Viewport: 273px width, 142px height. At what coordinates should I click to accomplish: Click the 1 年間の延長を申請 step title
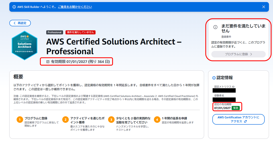coord(174,118)
